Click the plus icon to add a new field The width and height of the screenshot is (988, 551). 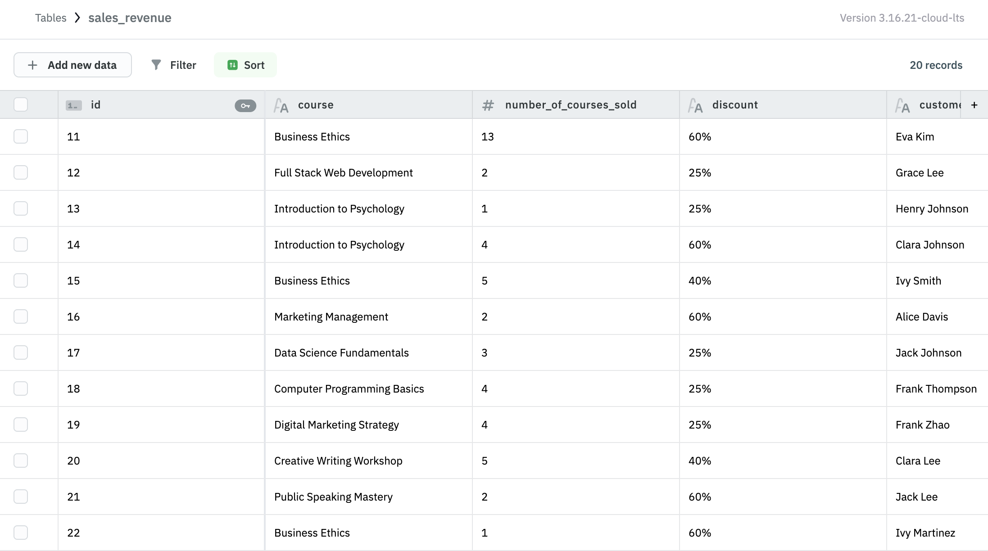point(974,104)
